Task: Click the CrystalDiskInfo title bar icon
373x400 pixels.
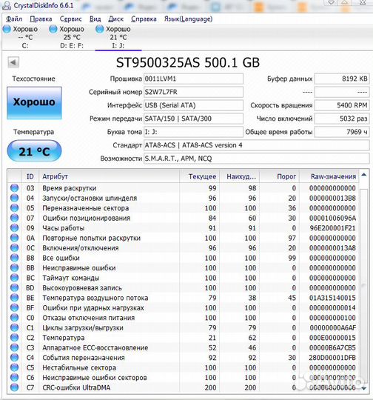Action: click(7, 5)
